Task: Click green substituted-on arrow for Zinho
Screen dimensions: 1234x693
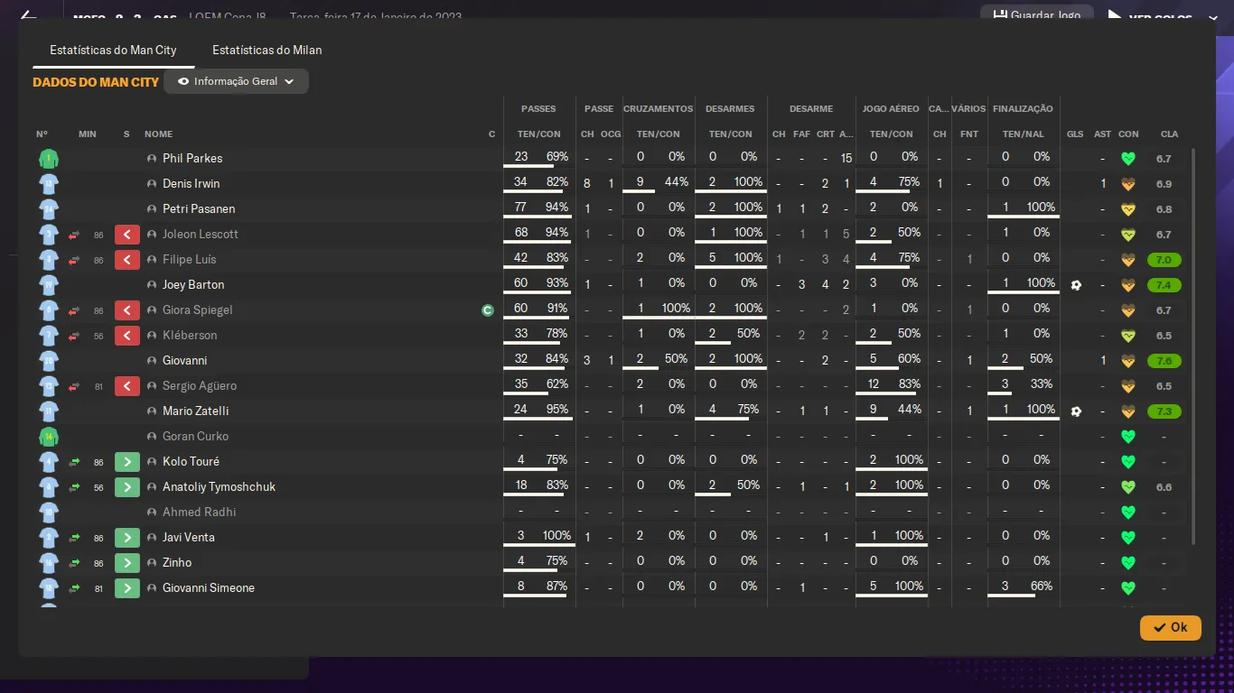Action: coord(127,563)
